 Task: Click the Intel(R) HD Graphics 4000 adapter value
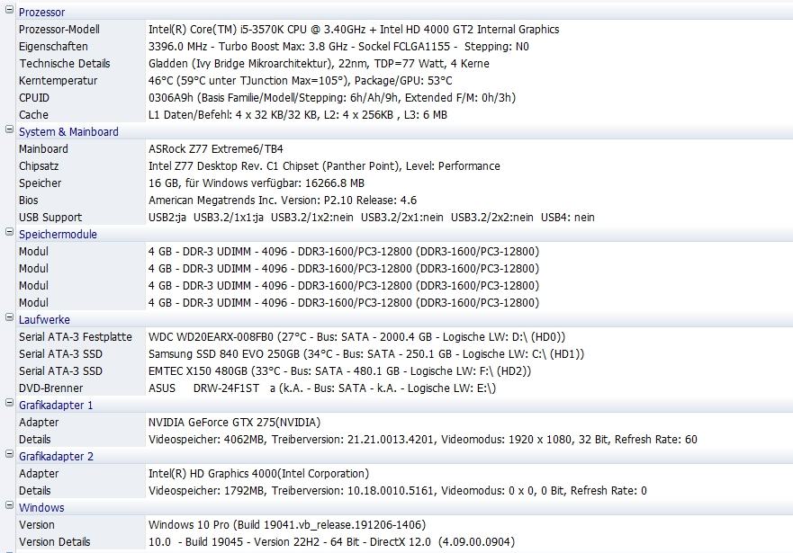[x=258, y=474]
